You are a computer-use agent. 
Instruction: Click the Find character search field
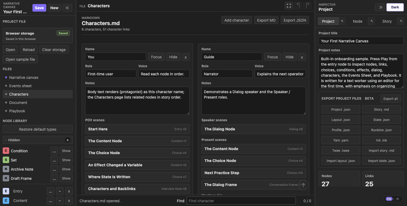241,201
